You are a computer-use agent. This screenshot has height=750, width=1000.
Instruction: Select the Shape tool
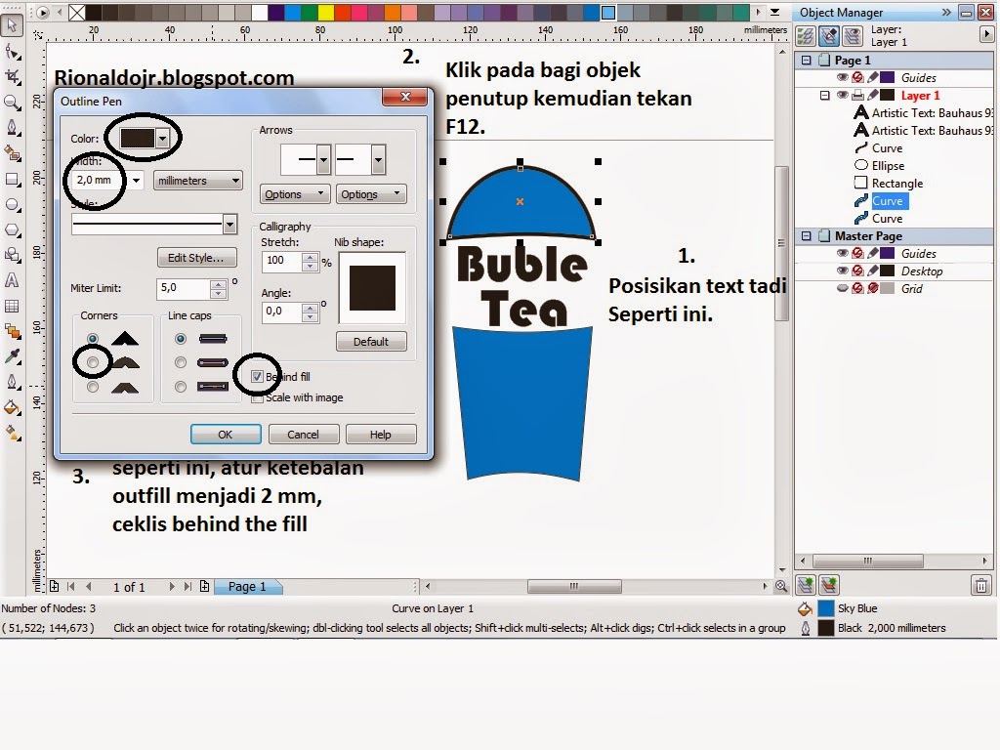click(x=12, y=52)
